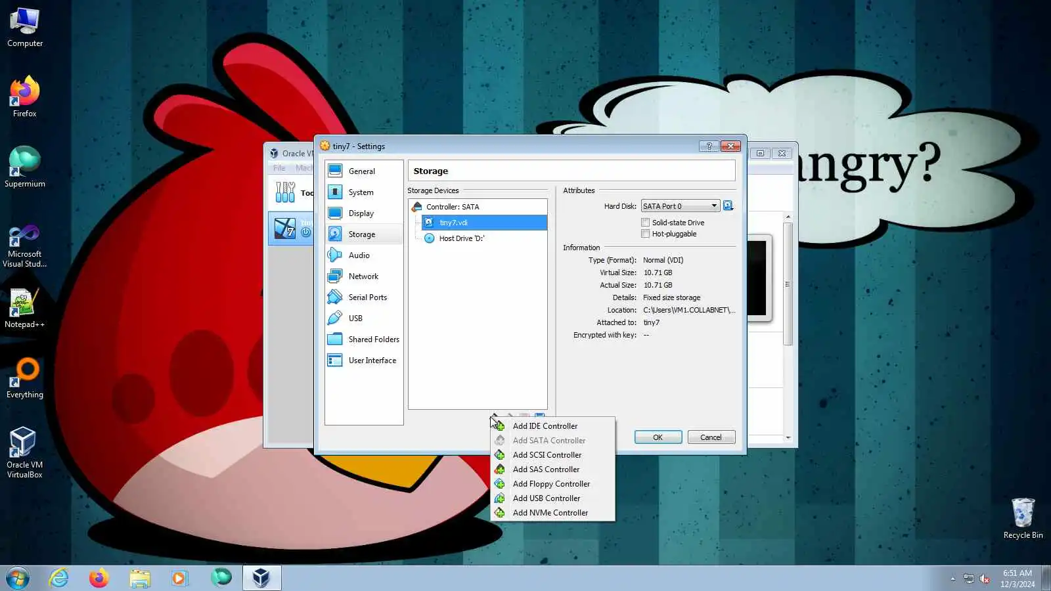Viewport: 1051px width, 591px height.
Task: Choose Add NVMe Controller from menu
Action: 552,513
